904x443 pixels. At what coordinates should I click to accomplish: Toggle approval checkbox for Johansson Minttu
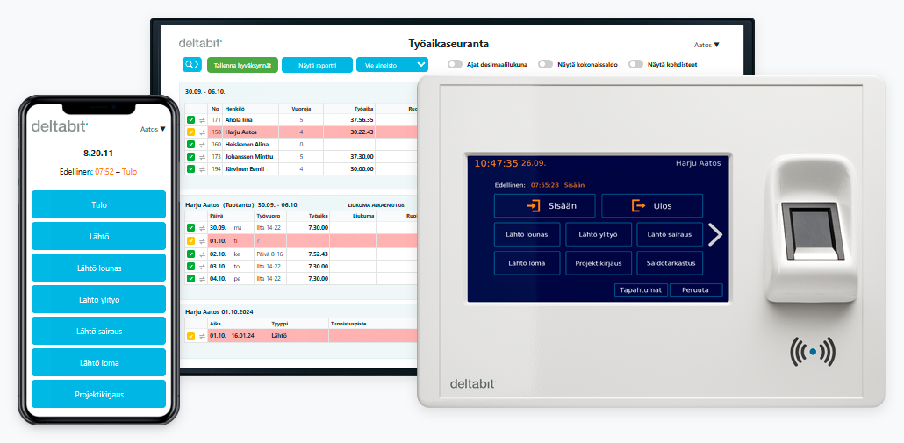coord(190,157)
